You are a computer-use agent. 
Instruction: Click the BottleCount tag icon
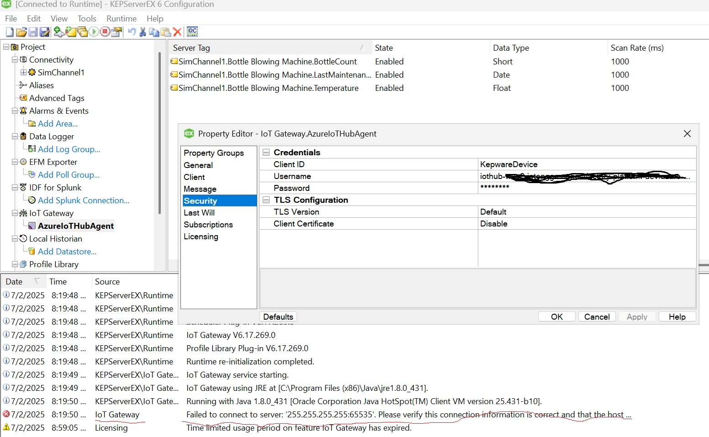point(174,61)
